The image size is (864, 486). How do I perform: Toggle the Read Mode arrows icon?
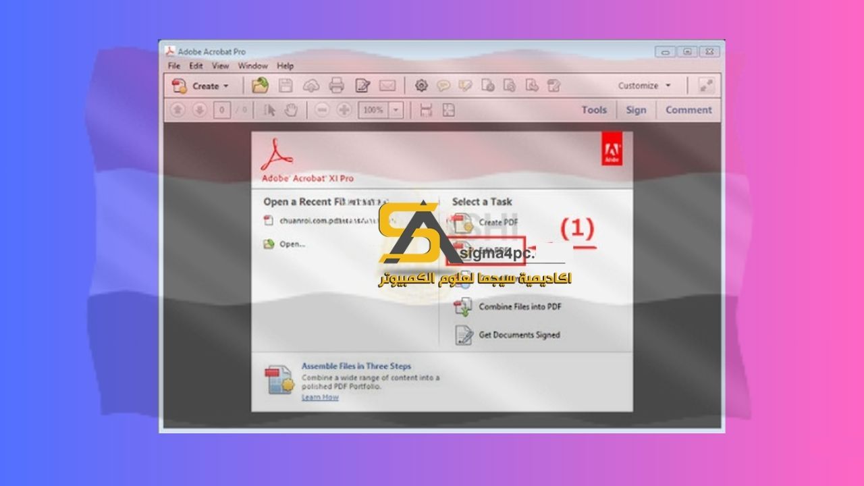pos(706,86)
